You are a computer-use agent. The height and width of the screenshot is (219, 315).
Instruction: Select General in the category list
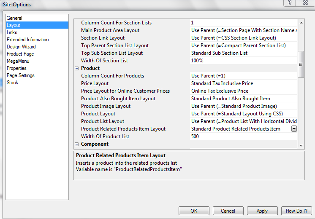(14, 18)
